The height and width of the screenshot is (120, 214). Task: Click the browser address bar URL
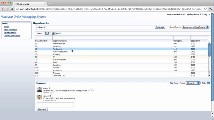111,9
